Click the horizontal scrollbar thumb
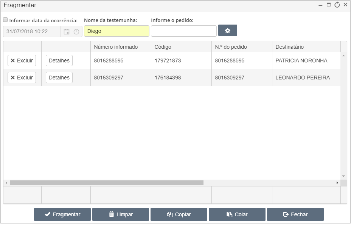The image size is (351, 225). (107, 183)
